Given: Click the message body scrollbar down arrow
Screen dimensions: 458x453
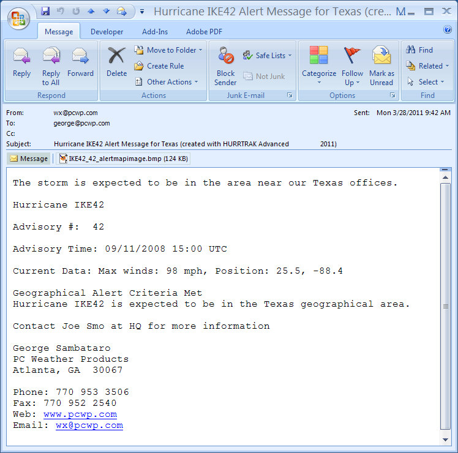Looking at the screenshot, I should pos(446,440).
